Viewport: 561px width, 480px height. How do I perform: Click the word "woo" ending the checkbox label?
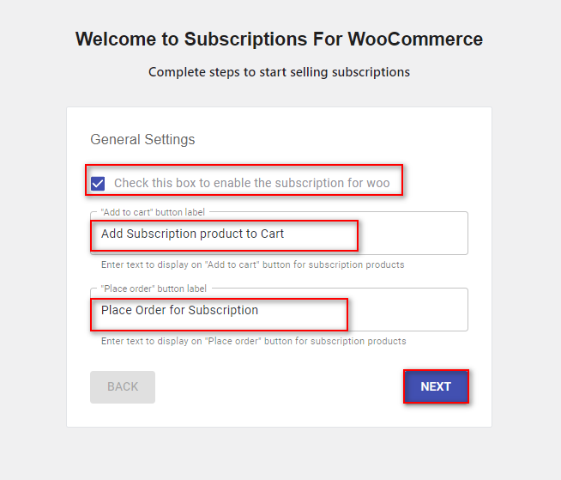378,183
